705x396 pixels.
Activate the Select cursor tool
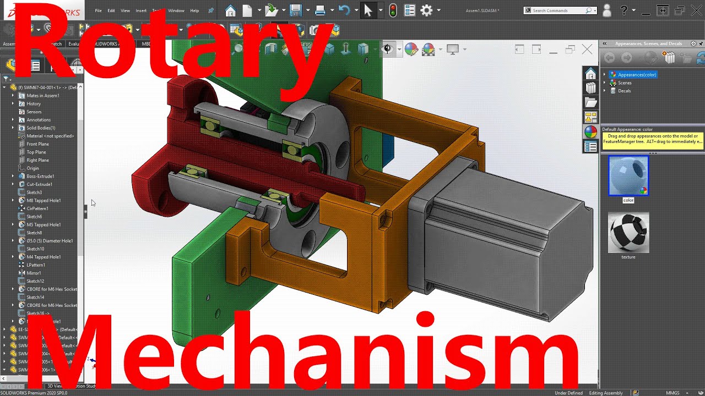[x=368, y=10]
